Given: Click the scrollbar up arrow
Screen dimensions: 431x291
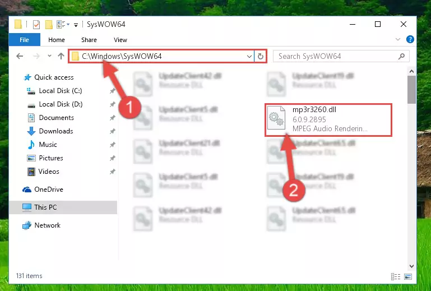Looking at the screenshot, I should pos(411,72).
